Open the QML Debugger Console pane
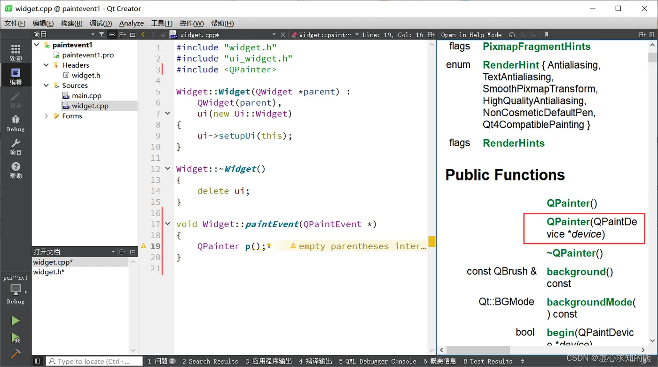Image resolution: width=658 pixels, height=367 pixels. coord(377,361)
